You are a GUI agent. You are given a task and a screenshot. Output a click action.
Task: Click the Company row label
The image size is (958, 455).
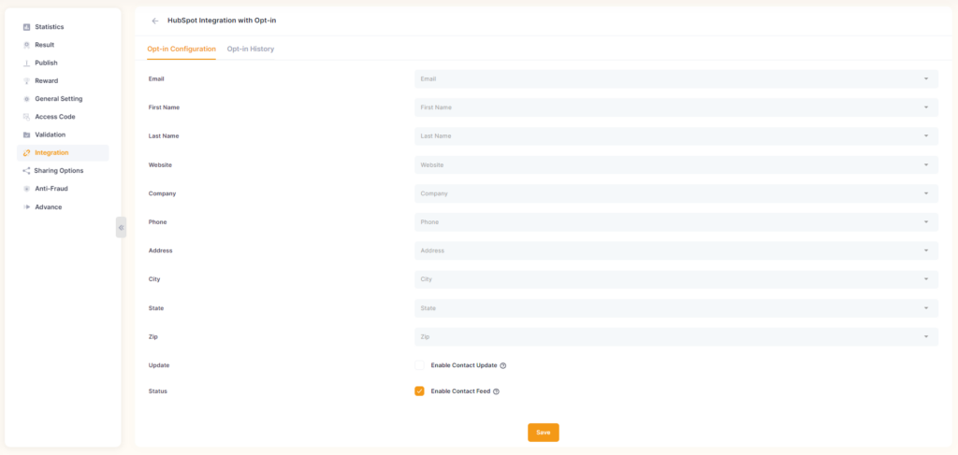[x=162, y=193]
